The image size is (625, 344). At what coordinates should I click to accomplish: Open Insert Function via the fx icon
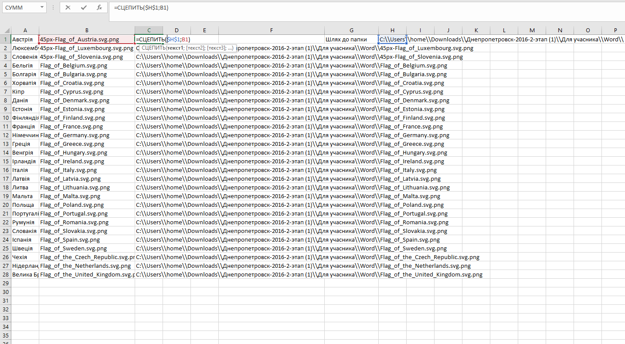pyautogui.click(x=99, y=7)
